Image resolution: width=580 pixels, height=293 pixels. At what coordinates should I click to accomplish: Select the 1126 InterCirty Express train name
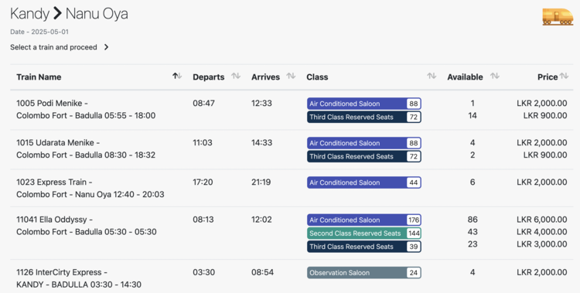coord(62,272)
